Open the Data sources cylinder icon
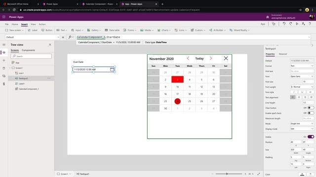 (4, 68)
